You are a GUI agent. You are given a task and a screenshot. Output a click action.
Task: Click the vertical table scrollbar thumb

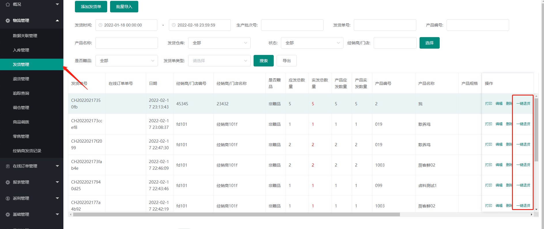(x=536, y=129)
